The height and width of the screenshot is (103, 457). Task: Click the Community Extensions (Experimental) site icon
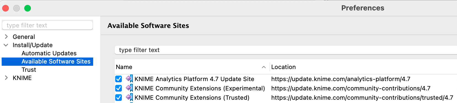click(129, 88)
